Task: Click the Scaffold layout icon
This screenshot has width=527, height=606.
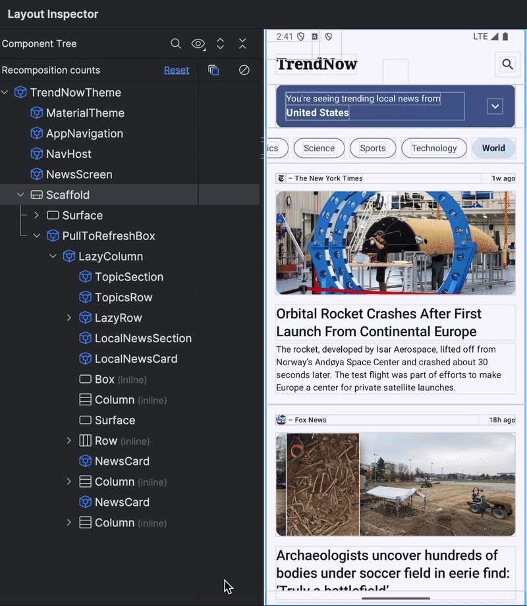Action: [x=37, y=195]
